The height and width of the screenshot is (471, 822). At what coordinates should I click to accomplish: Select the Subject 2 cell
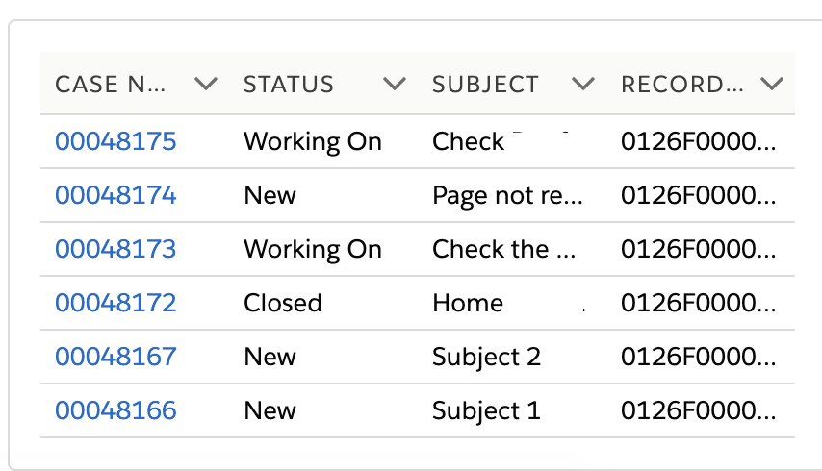pos(486,358)
